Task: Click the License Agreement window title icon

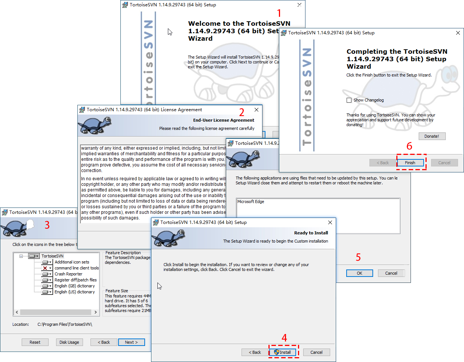Action: coord(82,110)
